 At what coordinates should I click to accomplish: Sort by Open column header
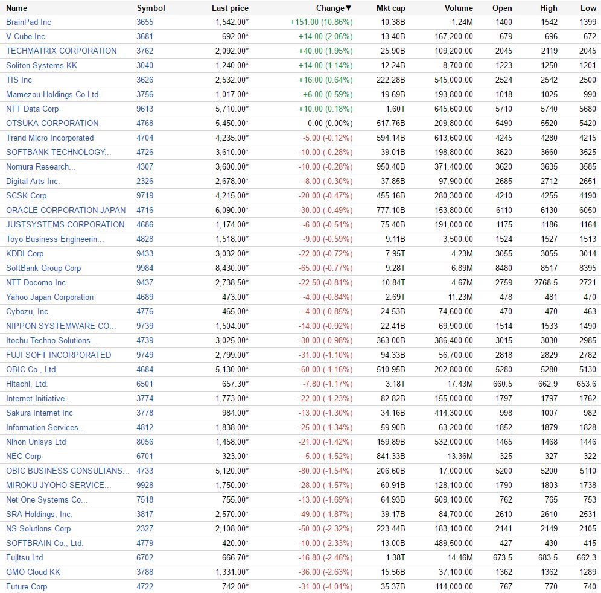pos(502,8)
